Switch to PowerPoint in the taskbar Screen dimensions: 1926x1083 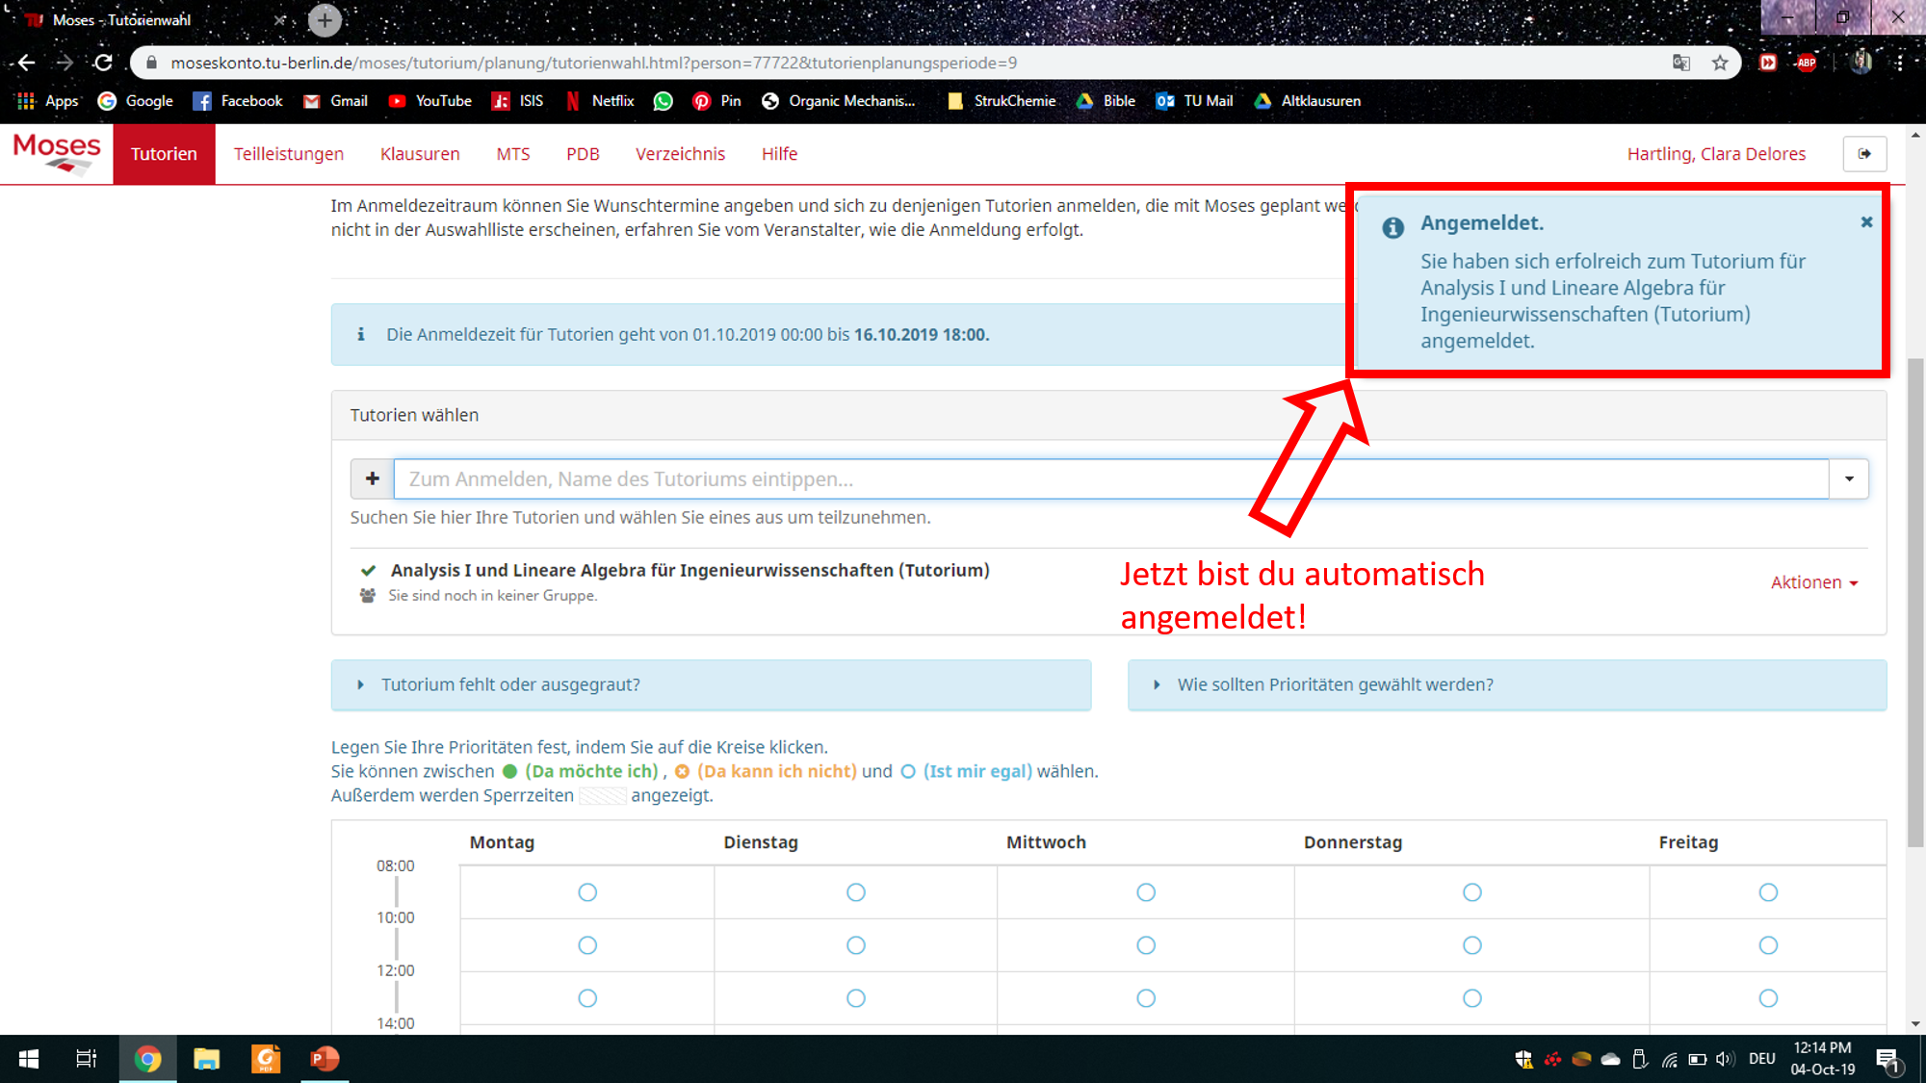click(325, 1059)
